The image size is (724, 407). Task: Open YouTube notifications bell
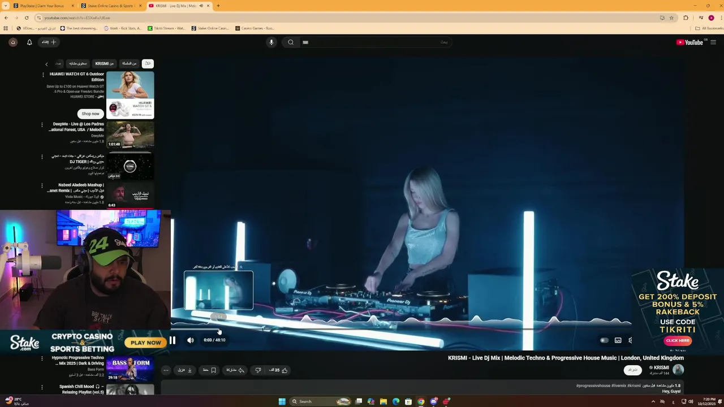click(29, 42)
